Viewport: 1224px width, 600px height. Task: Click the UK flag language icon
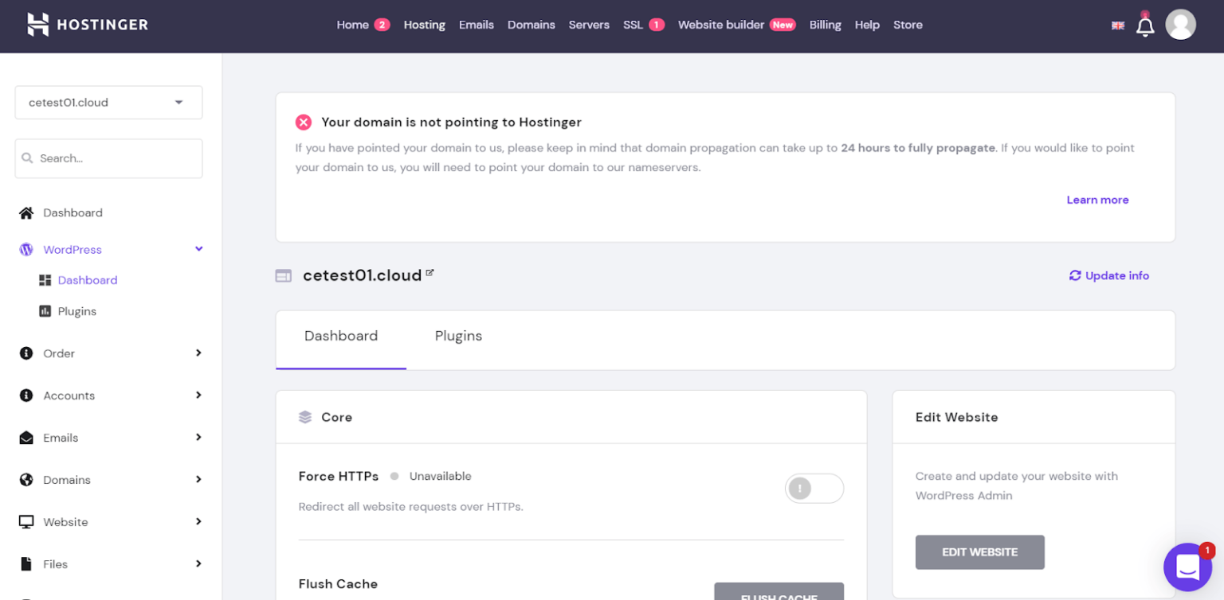1118,25
